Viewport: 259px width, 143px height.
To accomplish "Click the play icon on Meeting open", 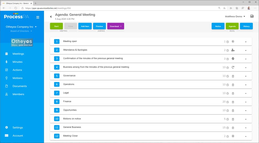I will 233,42.
